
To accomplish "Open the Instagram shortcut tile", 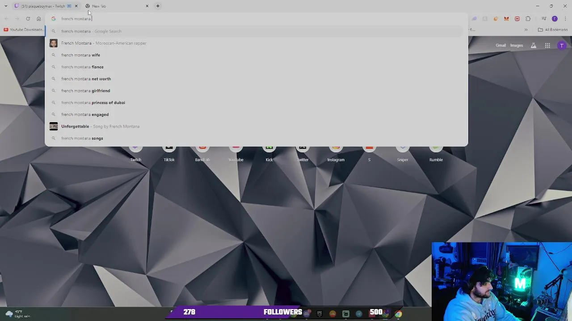I will click(x=336, y=154).
